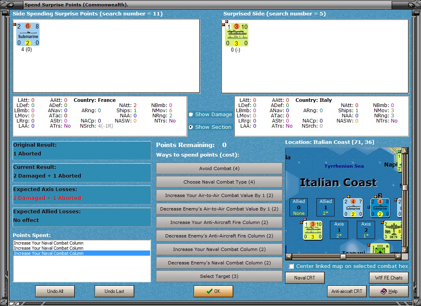Click the '4 (0)' text under French submarine
This screenshot has height=306, width=421.
pyautogui.click(x=26, y=50)
